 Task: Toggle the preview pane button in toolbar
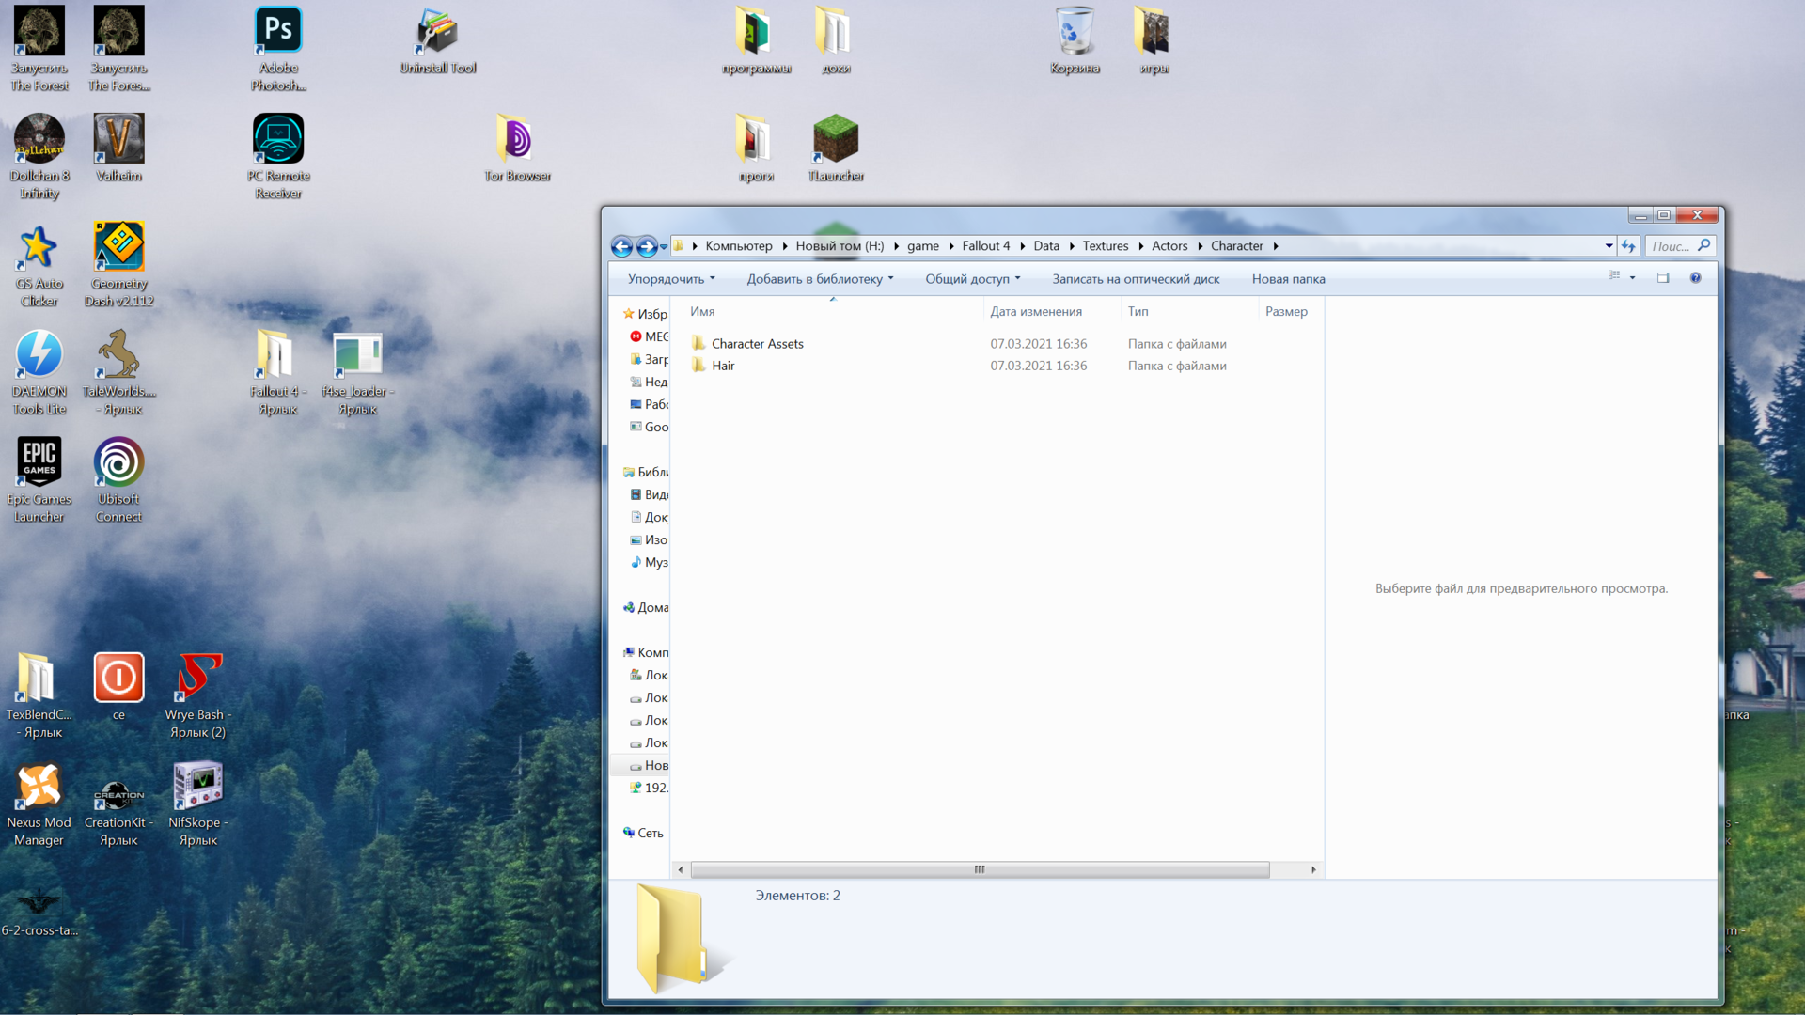pyautogui.click(x=1663, y=278)
